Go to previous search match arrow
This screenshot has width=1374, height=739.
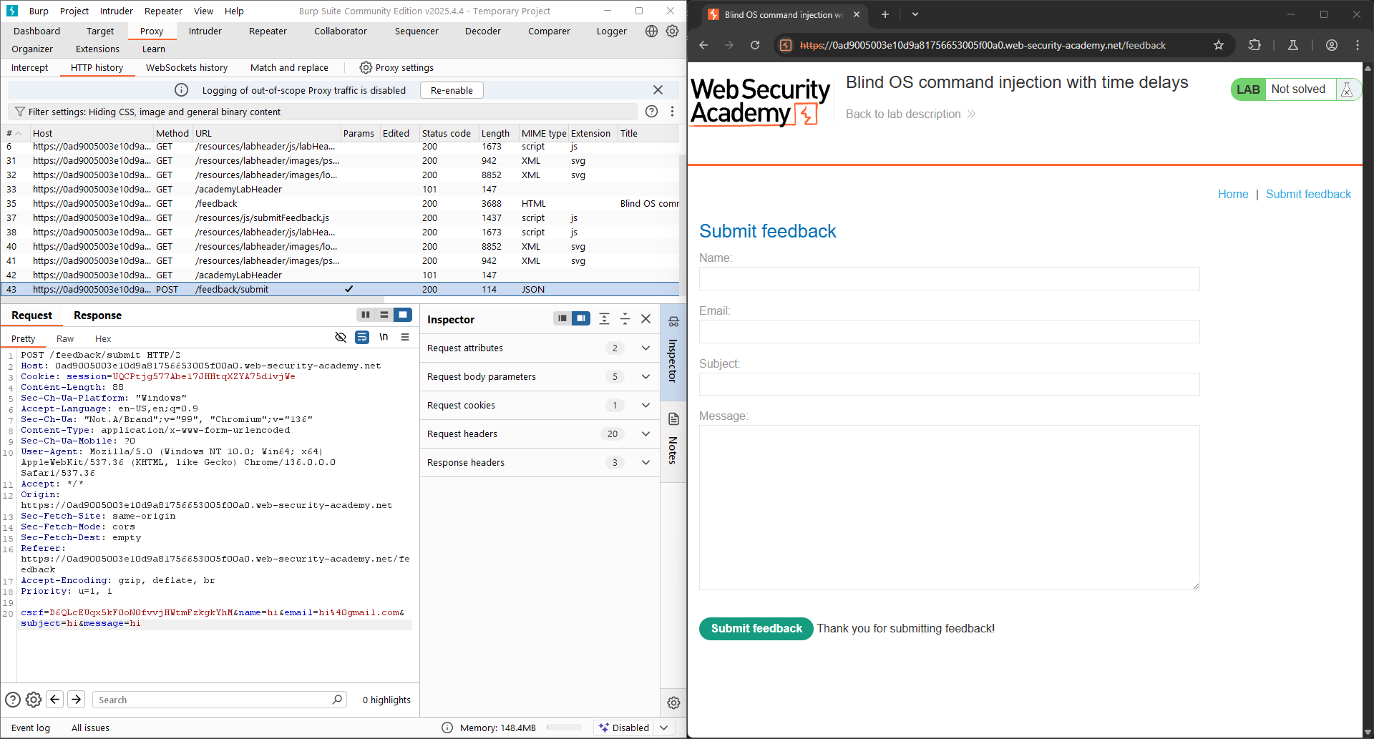55,700
